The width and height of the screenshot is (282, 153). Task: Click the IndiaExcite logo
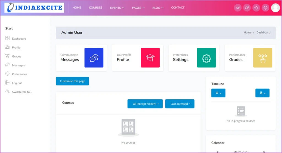(x=34, y=8)
